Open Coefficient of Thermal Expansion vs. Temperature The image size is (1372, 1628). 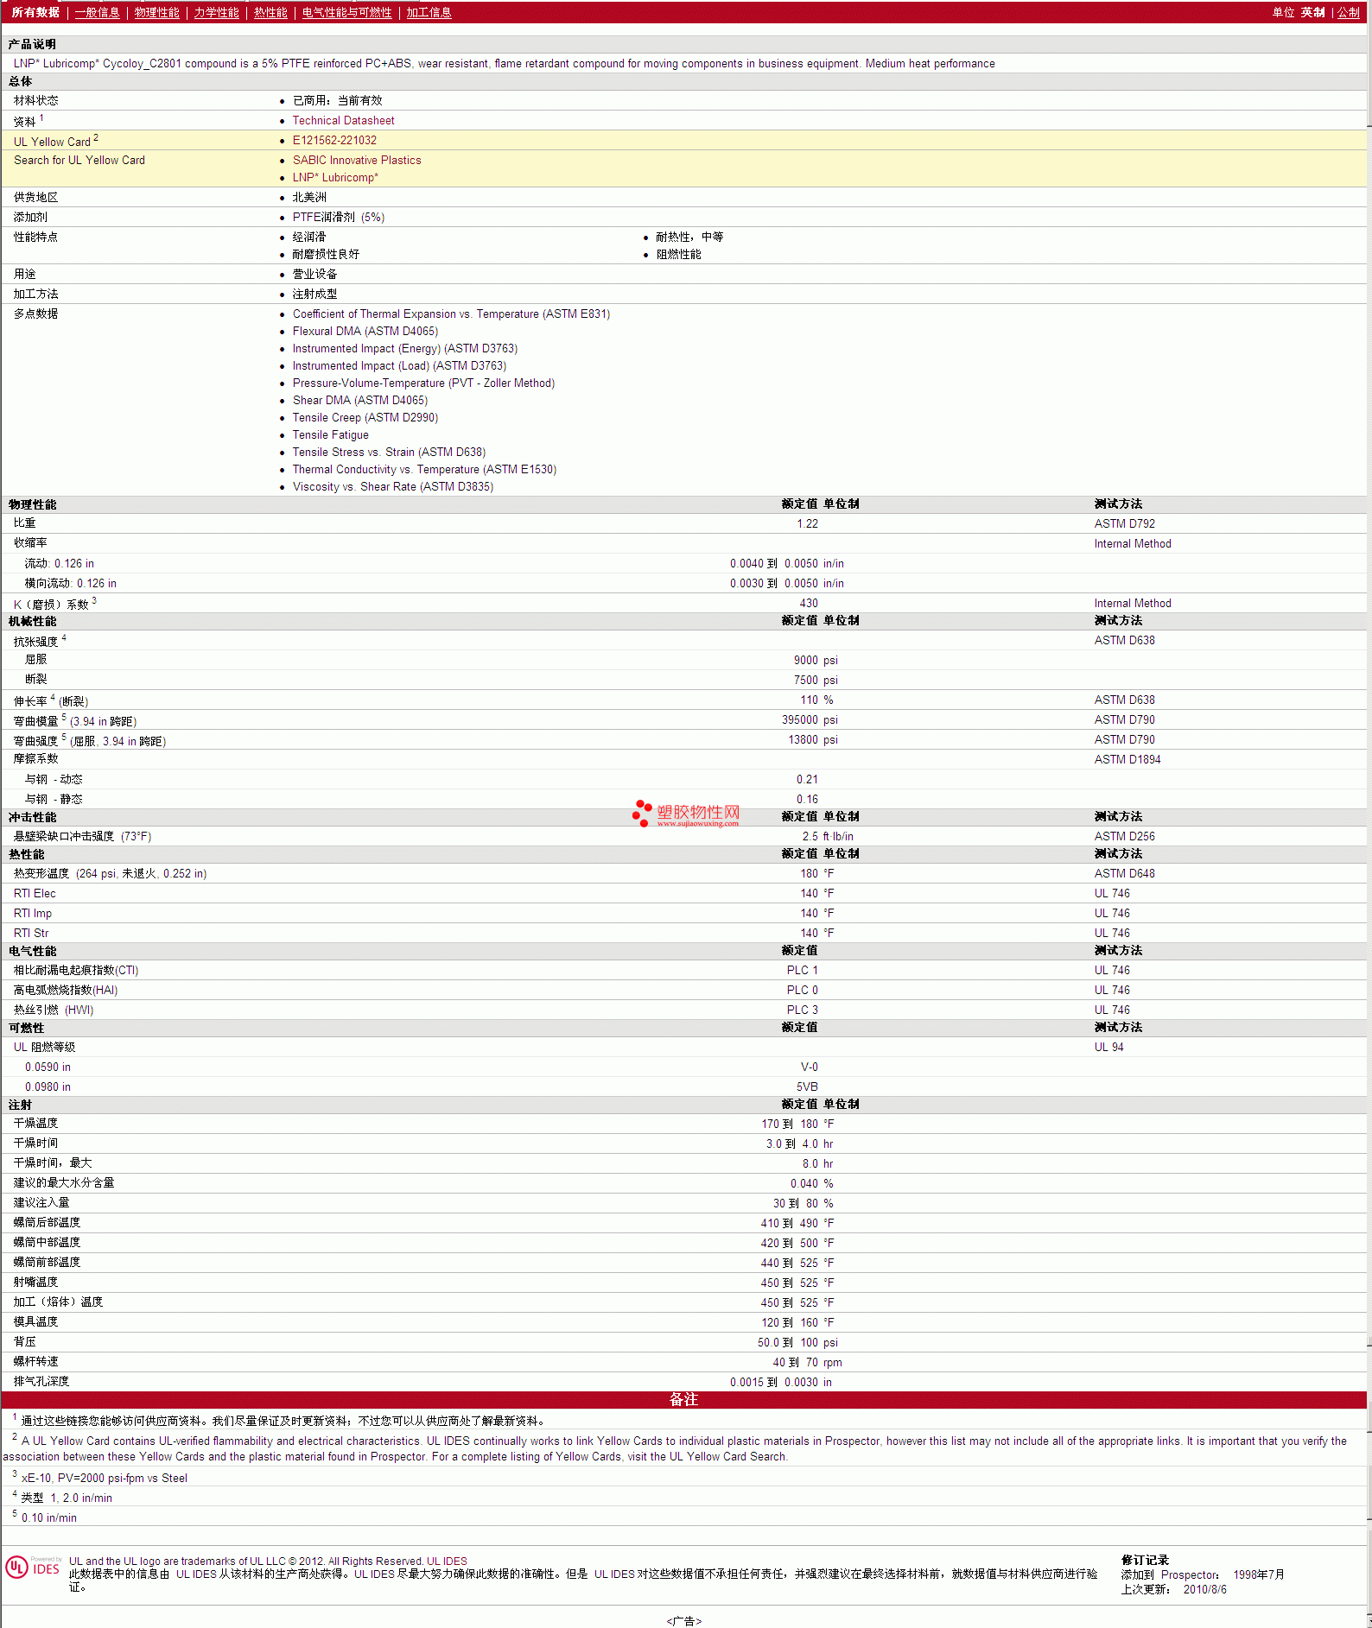point(451,314)
